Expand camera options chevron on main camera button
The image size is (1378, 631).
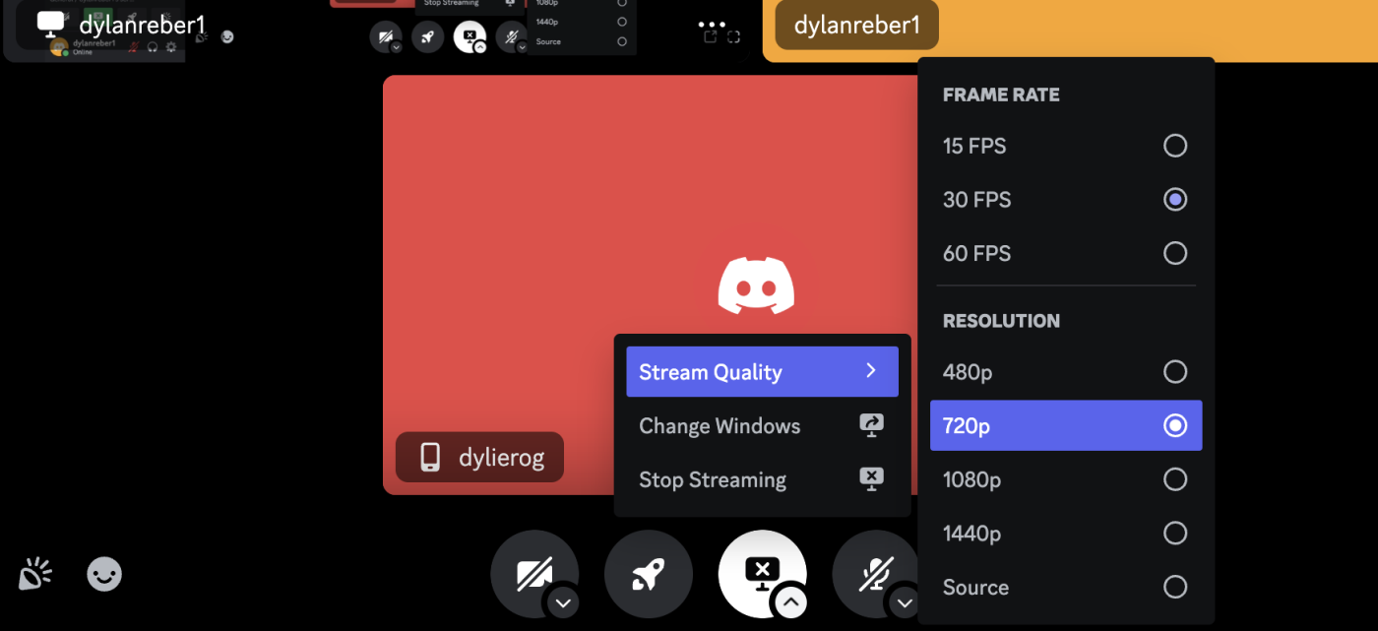(x=563, y=602)
